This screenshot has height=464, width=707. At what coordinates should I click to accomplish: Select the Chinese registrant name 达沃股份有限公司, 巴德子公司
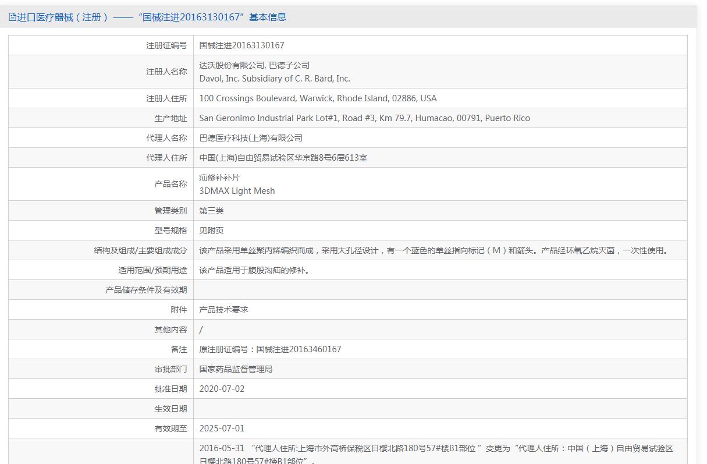point(254,65)
